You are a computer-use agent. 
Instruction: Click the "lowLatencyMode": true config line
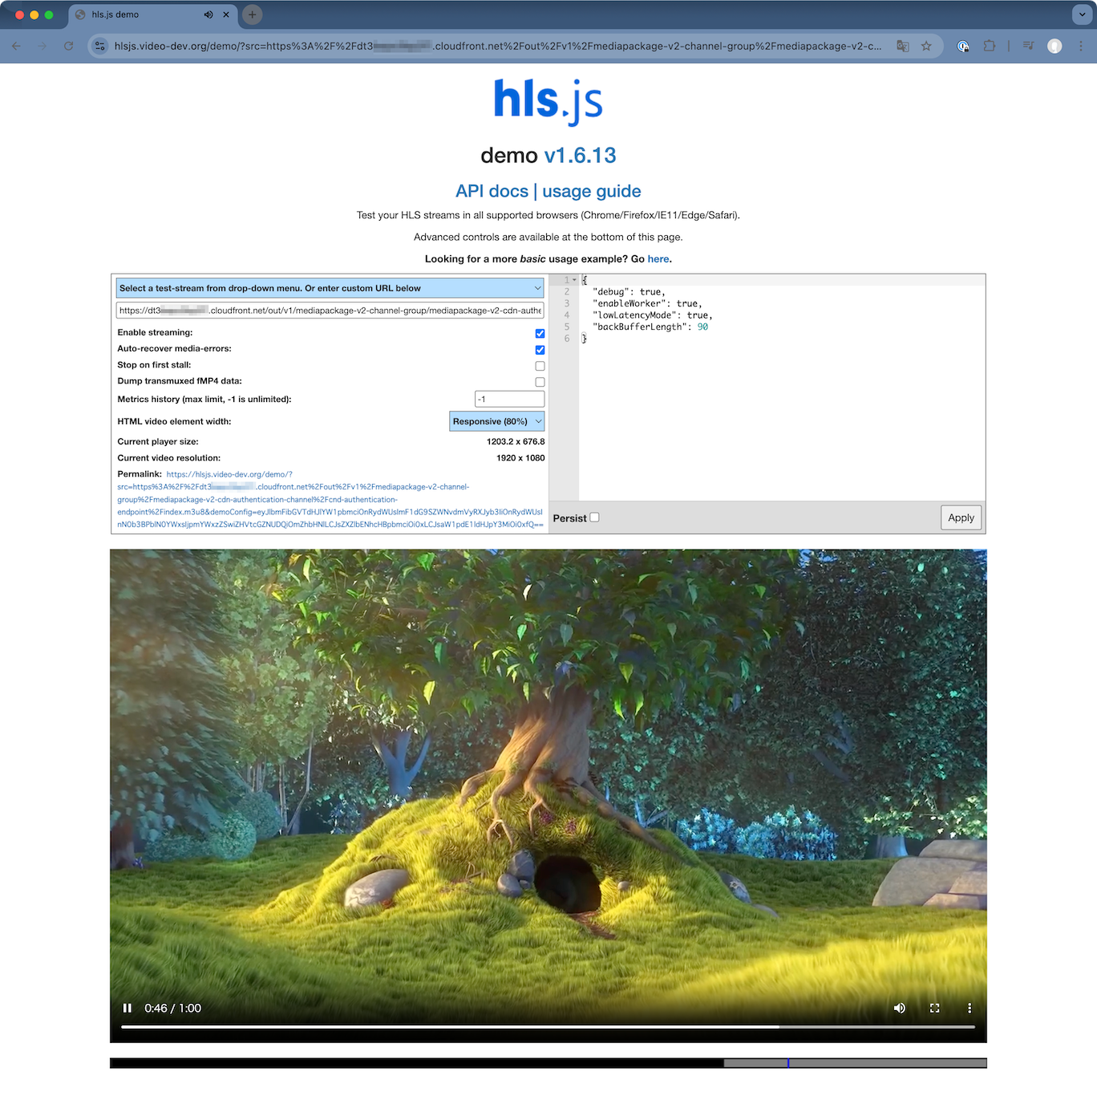click(x=653, y=315)
